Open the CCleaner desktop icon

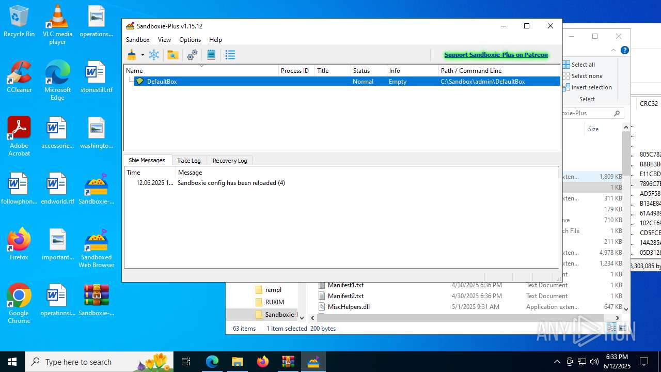[19, 78]
